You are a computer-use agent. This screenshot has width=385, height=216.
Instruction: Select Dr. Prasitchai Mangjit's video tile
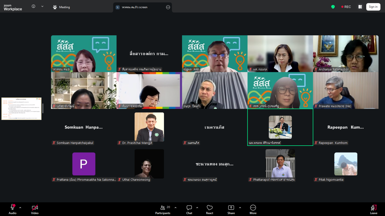click(x=149, y=127)
